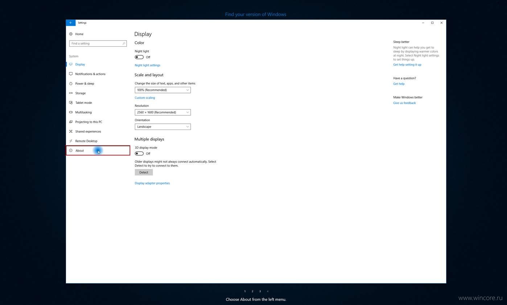Click the Projecting to this PC icon
Image resolution: width=507 pixels, height=305 pixels.
(x=71, y=122)
